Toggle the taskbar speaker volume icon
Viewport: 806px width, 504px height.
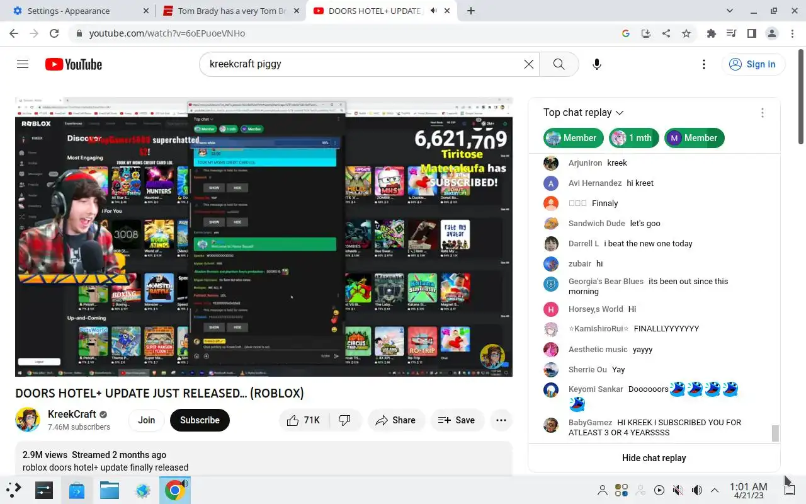click(x=697, y=490)
